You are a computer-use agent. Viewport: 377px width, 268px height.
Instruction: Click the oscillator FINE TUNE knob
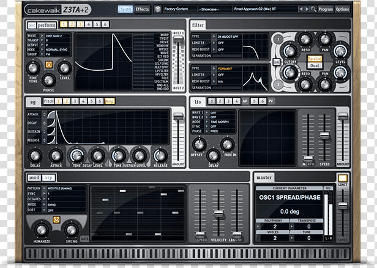coord(33,68)
